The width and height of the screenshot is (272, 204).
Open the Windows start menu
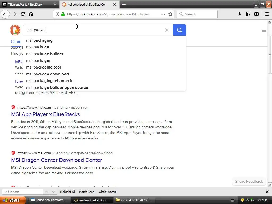(x=13, y=200)
